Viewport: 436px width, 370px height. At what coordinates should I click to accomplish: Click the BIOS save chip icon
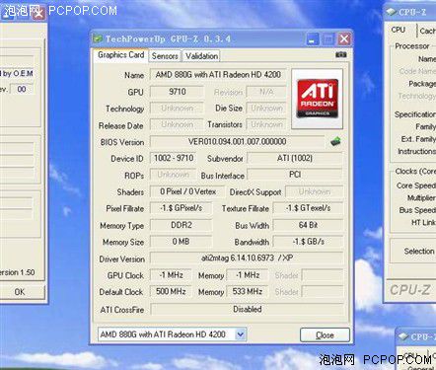335,142
